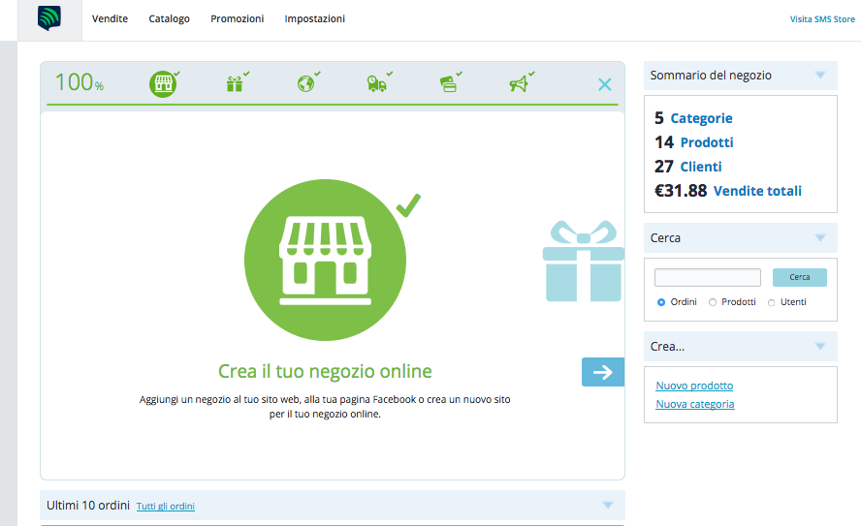861x526 pixels.
Task: Open the Clienti link
Action: click(x=701, y=167)
